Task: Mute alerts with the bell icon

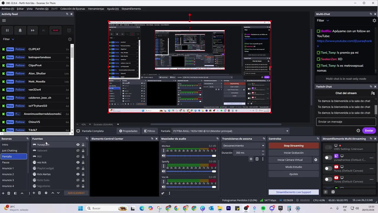Action: click(x=20, y=30)
